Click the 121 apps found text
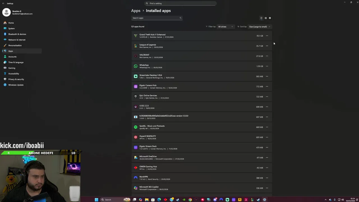 click(138, 27)
